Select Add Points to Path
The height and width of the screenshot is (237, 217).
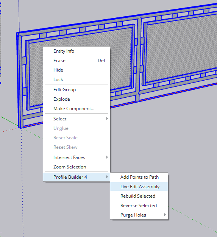coord(139,177)
